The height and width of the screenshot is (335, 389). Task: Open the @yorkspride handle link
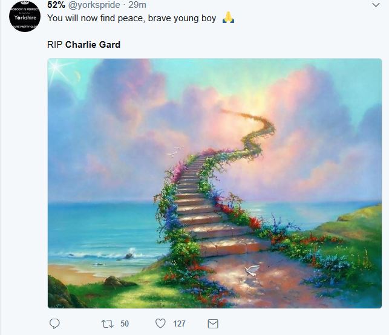pos(94,5)
